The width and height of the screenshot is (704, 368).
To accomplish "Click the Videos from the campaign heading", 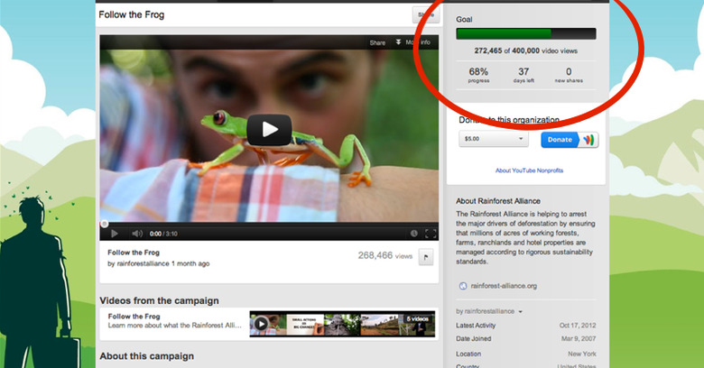I will [159, 300].
